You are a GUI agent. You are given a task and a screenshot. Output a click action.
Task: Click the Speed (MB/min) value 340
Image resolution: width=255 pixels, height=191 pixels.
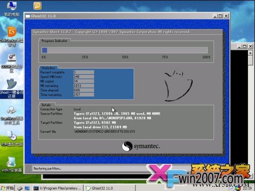click(x=84, y=76)
